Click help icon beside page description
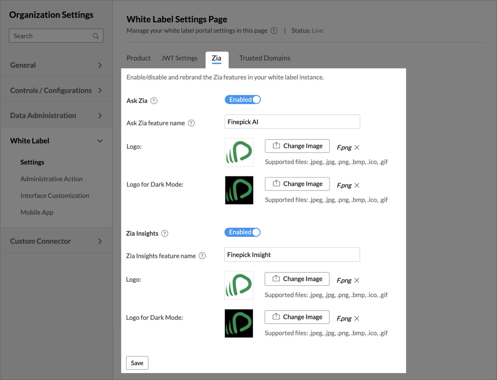 [x=274, y=31]
